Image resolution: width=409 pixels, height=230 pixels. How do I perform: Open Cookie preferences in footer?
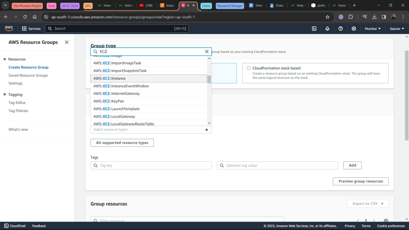tap(391, 226)
